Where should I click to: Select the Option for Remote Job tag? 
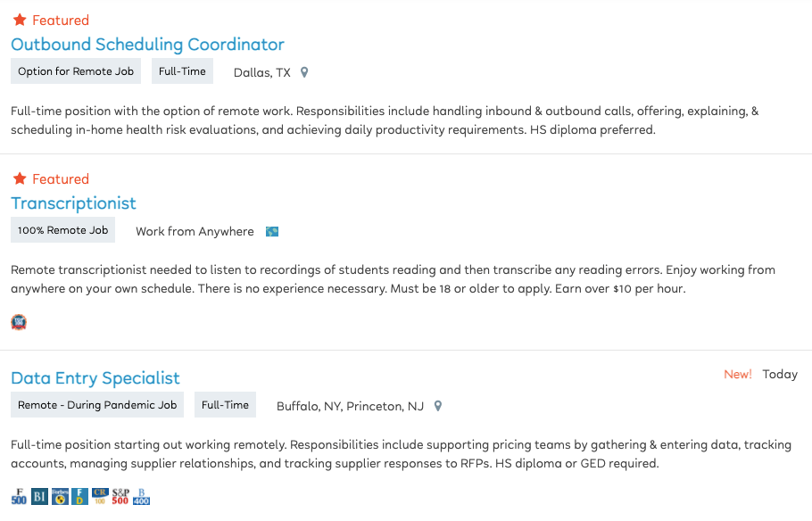[76, 71]
